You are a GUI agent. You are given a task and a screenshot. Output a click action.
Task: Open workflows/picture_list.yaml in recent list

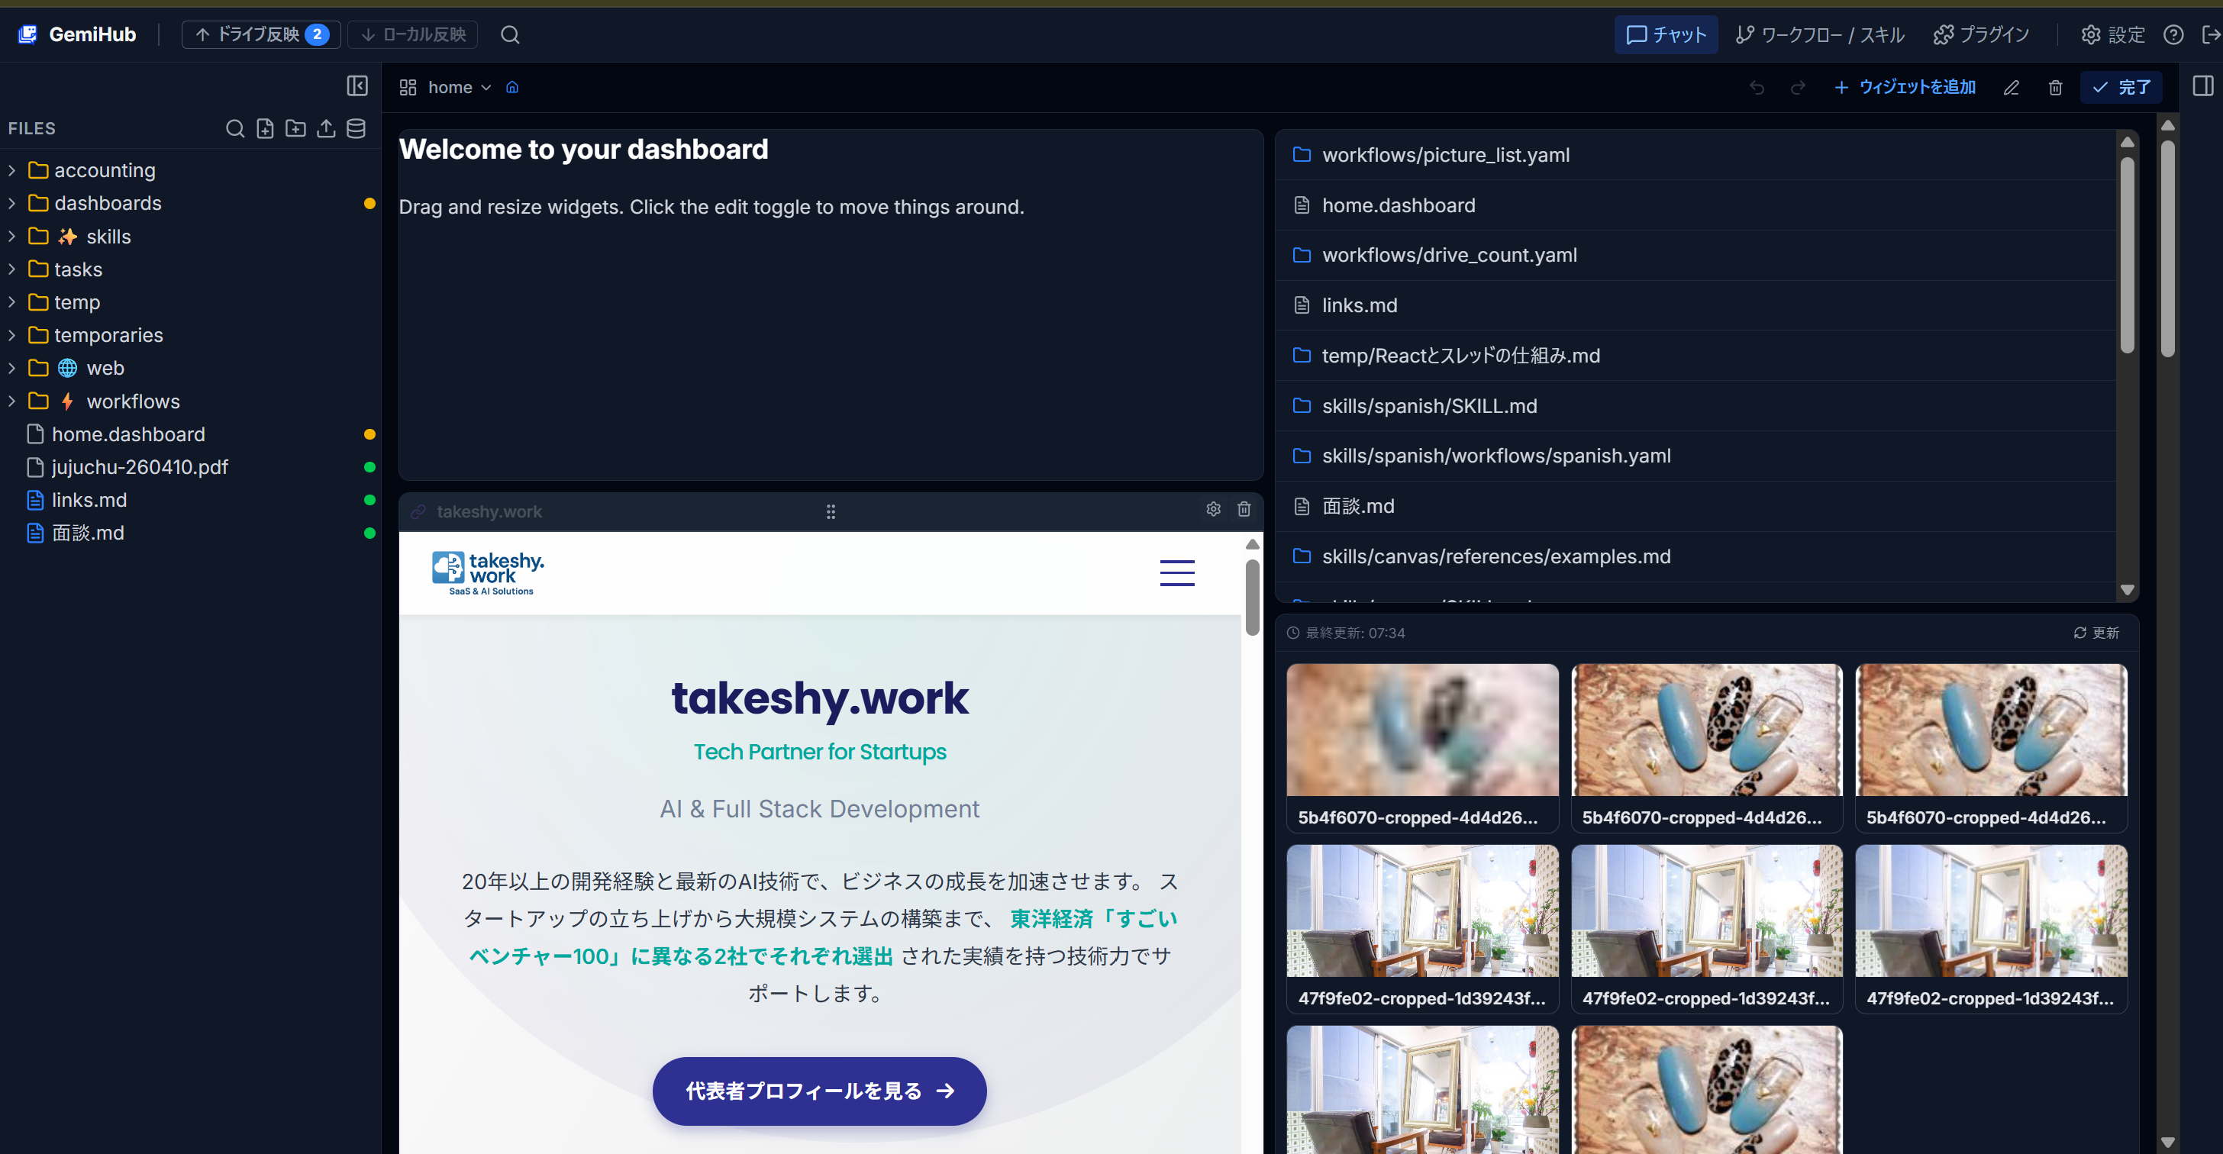point(1695,155)
